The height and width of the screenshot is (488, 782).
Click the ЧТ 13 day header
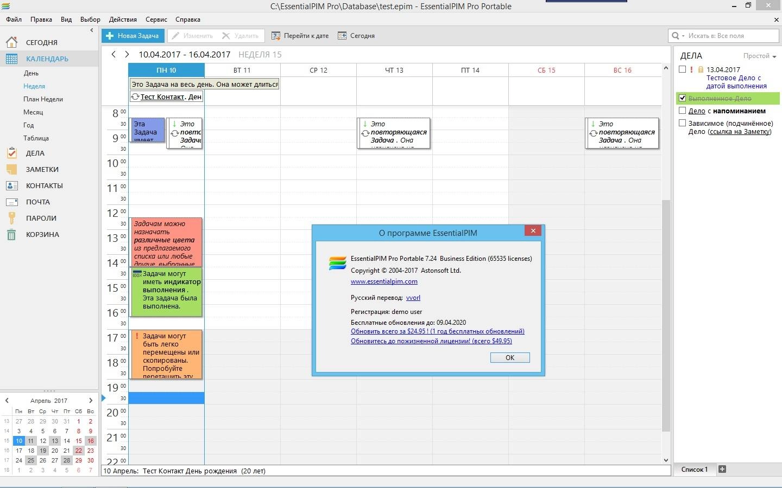coord(394,70)
